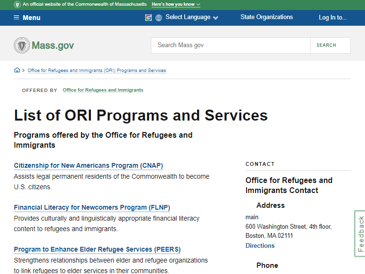Open the Directions link under Address
The height and width of the screenshot is (274, 365).
pos(260,245)
